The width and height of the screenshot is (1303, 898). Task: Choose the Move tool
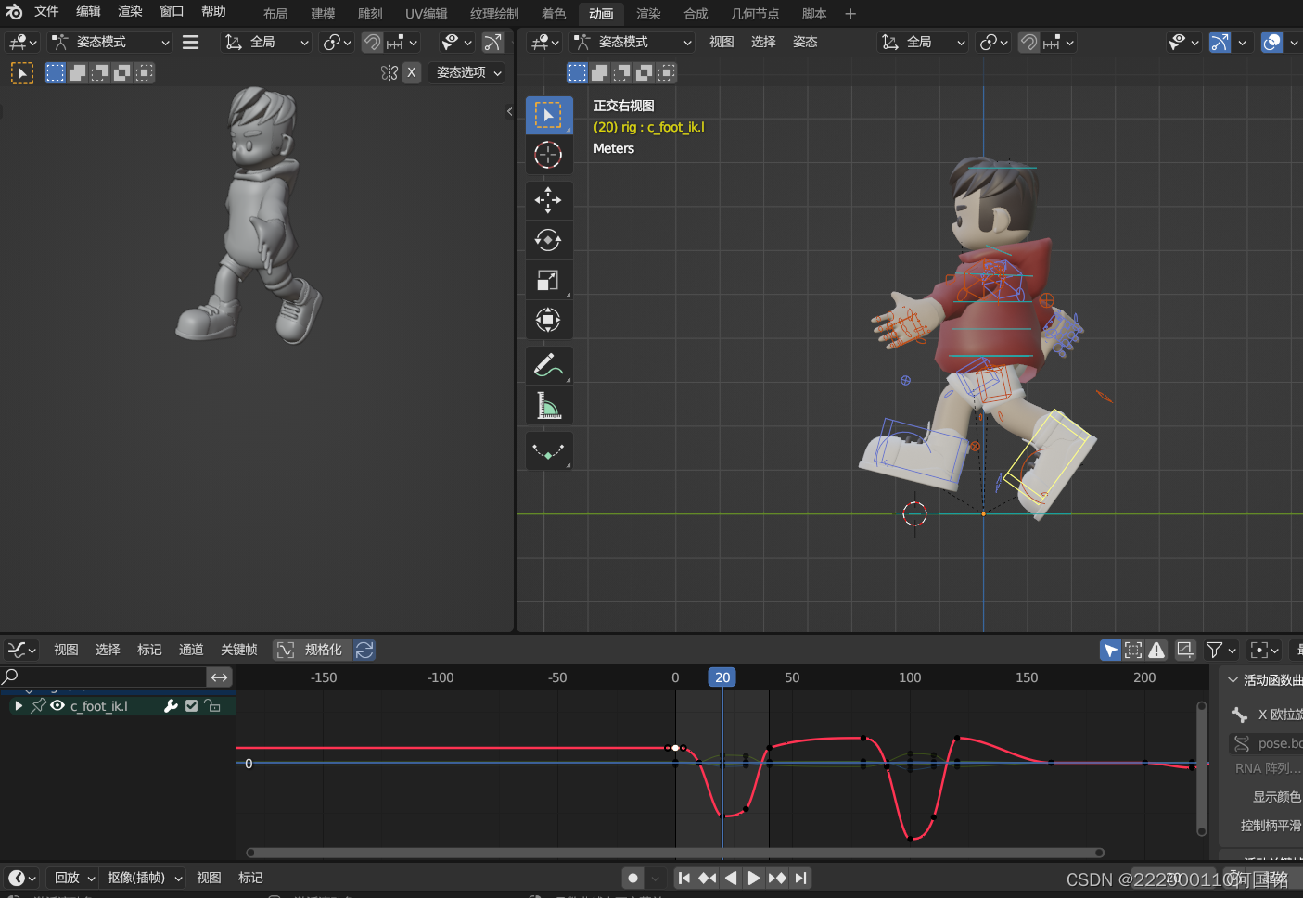coord(548,199)
